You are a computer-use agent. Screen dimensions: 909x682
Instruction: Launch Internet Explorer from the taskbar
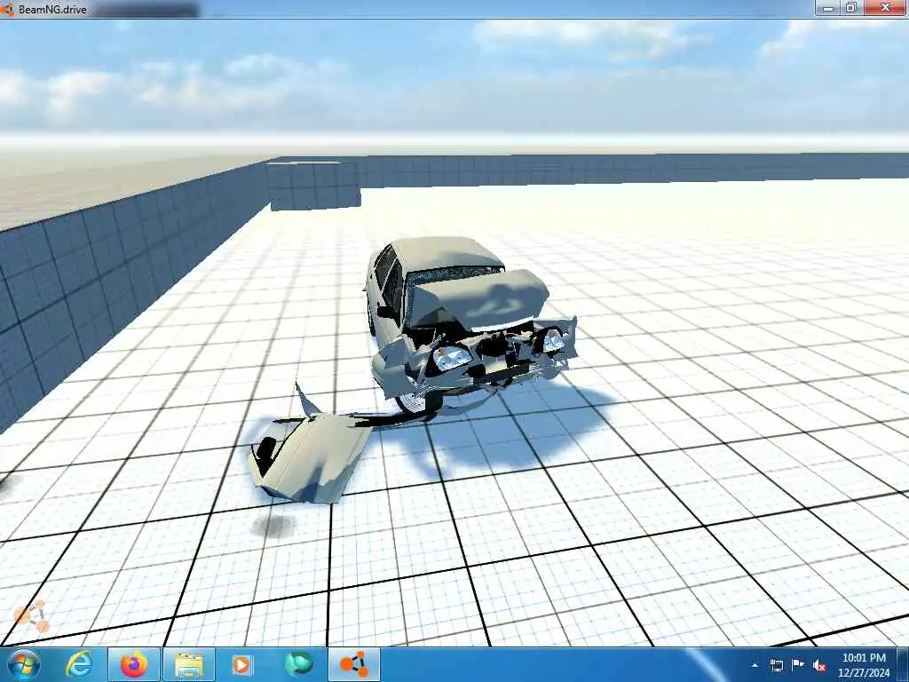tap(78, 664)
